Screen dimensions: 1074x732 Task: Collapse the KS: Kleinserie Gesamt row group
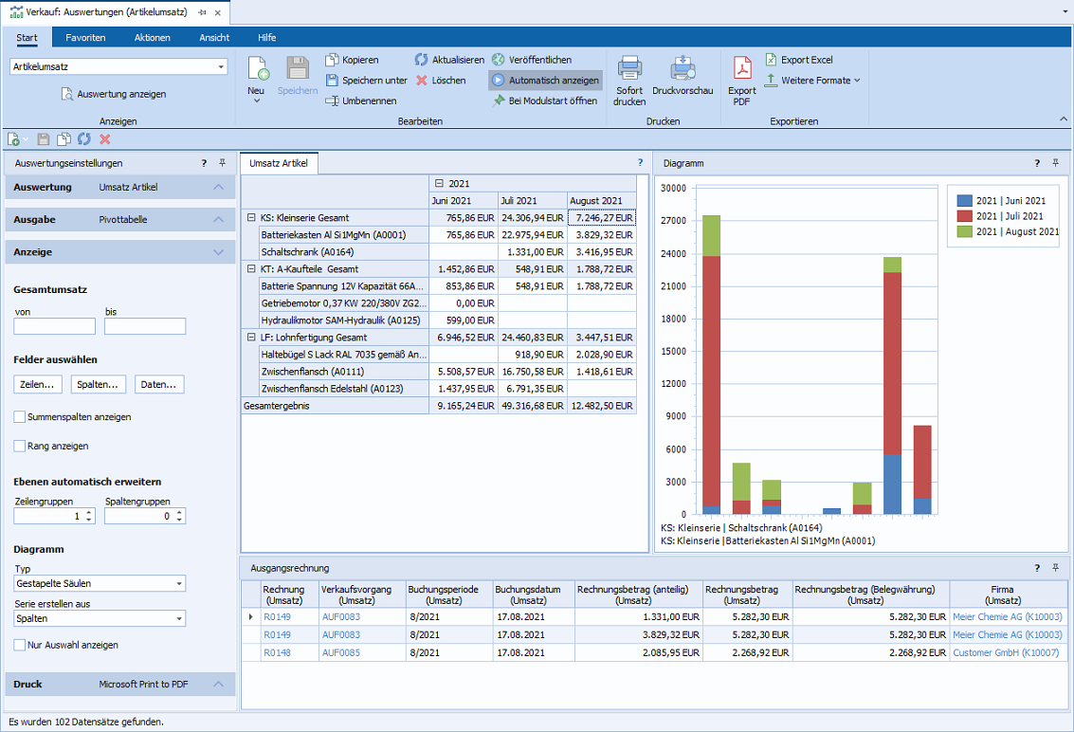pyautogui.click(x=251, y=217)
